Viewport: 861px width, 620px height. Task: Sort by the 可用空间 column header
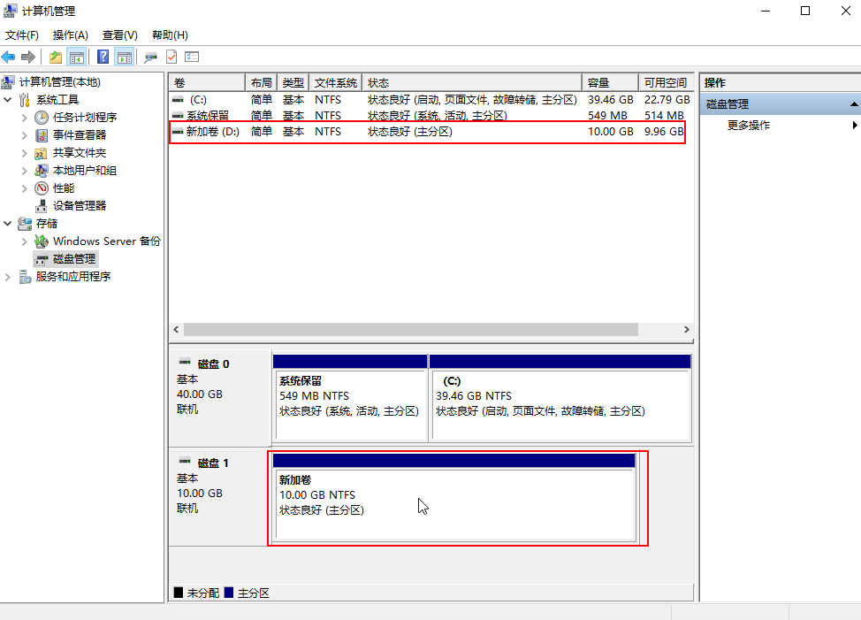point(666,83)
